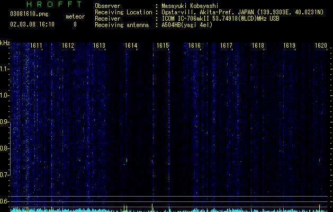Click the kHz axis label
333x212 pixels.
click(5, 43)
